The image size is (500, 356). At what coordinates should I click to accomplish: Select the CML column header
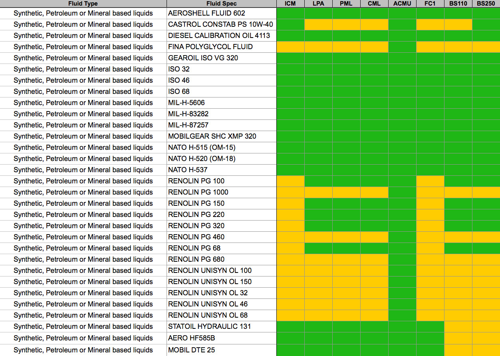point(374,4)
